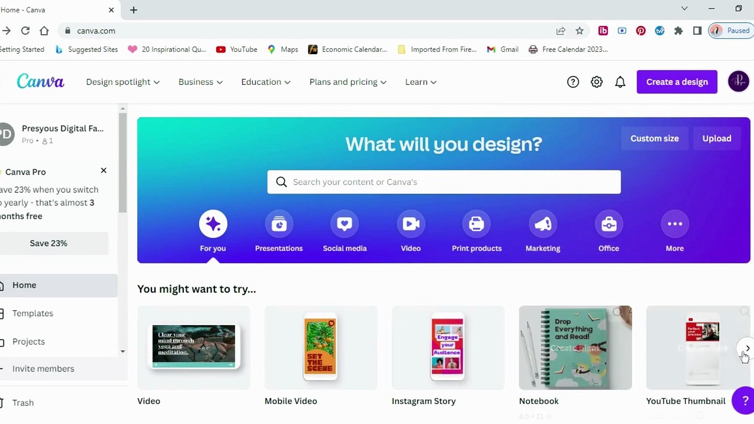Open the Imported From Fire... bookmark folder
Screen dimensions: 754x424
point(437,49)
